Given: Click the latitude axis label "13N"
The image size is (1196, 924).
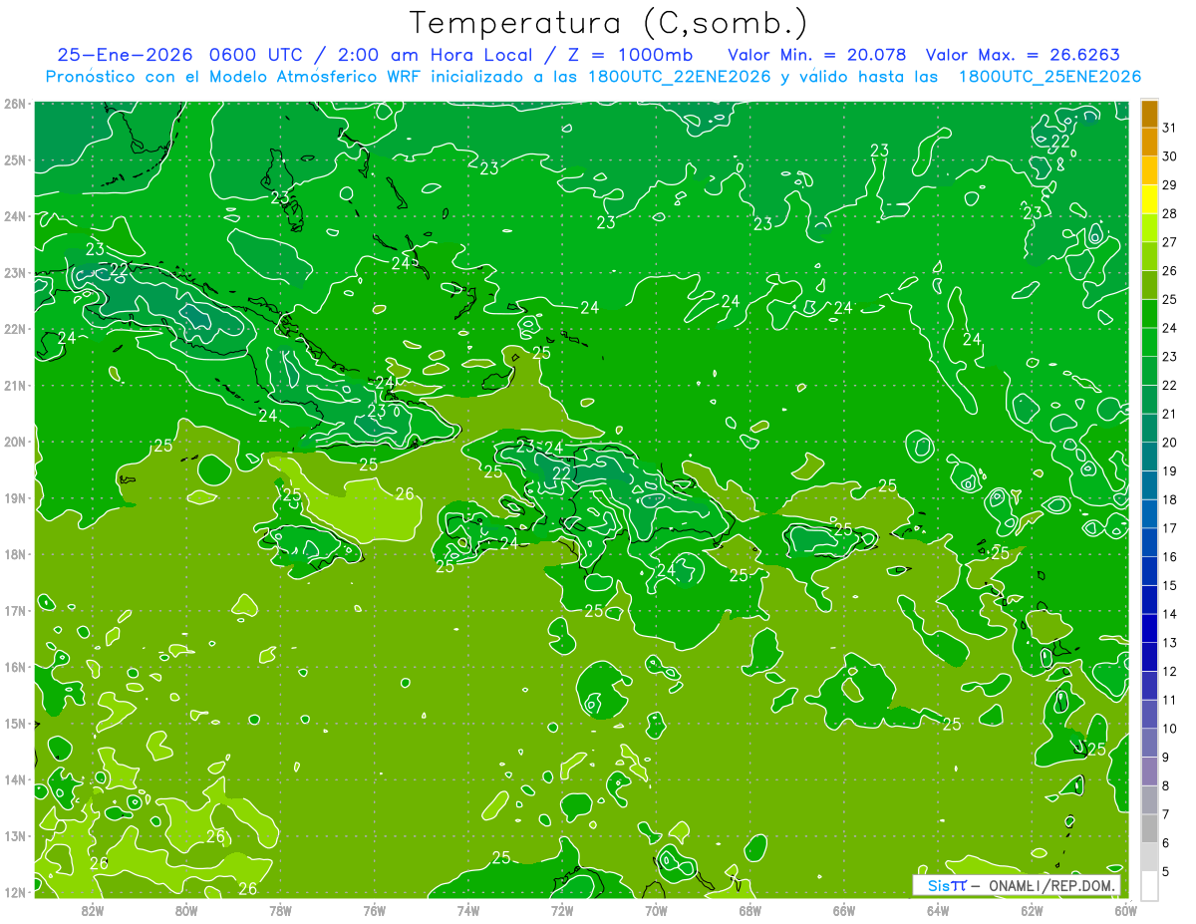Looking at the screenshot, I should (15, 836).
